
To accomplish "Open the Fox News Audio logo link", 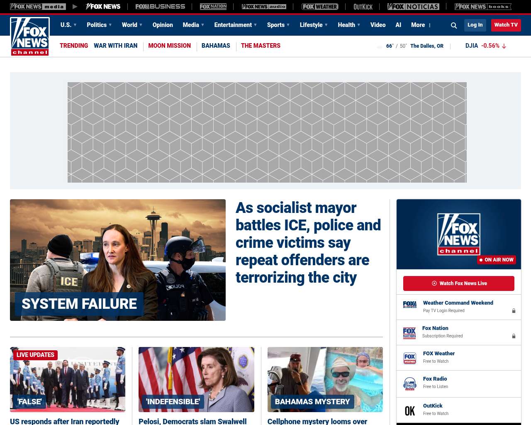I will point(264,7).
